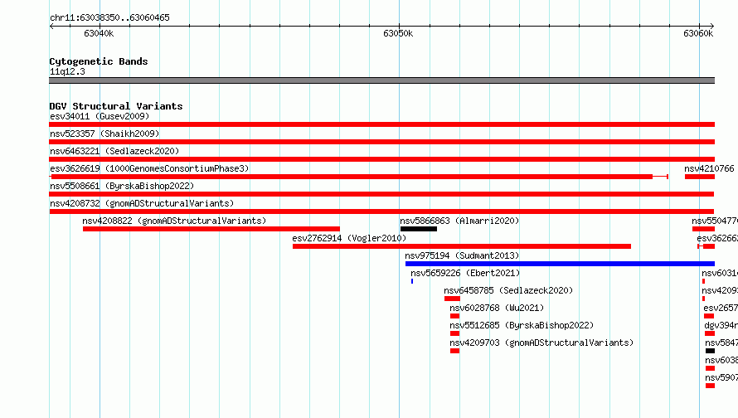Select the red bar under nsv6463221

click(381, 159)
